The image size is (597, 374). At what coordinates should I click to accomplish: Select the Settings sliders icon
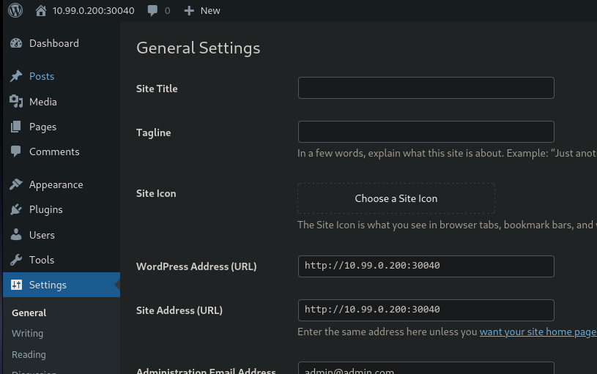pos(16,285)
